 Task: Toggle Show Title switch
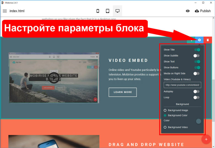197,50
